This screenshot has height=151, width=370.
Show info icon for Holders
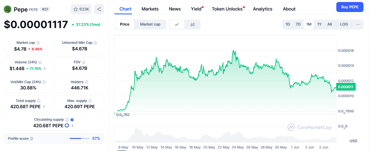click(x=86, y=82)
